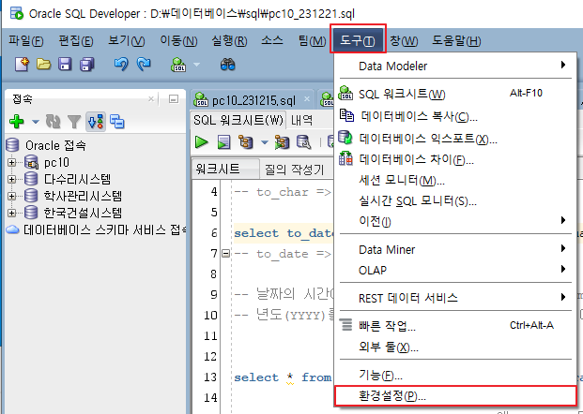Image resolution: width=583 pixels, height=414 pixels.
Task: Open the 파일(F) menu
Action: pyautogui.click(x=26, y=40)
